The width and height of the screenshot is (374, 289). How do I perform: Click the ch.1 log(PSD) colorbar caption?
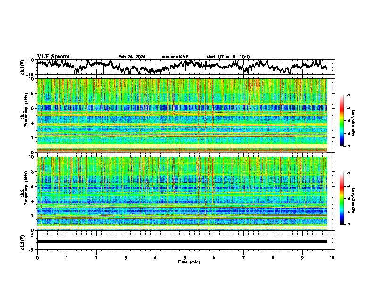(354, 123)
